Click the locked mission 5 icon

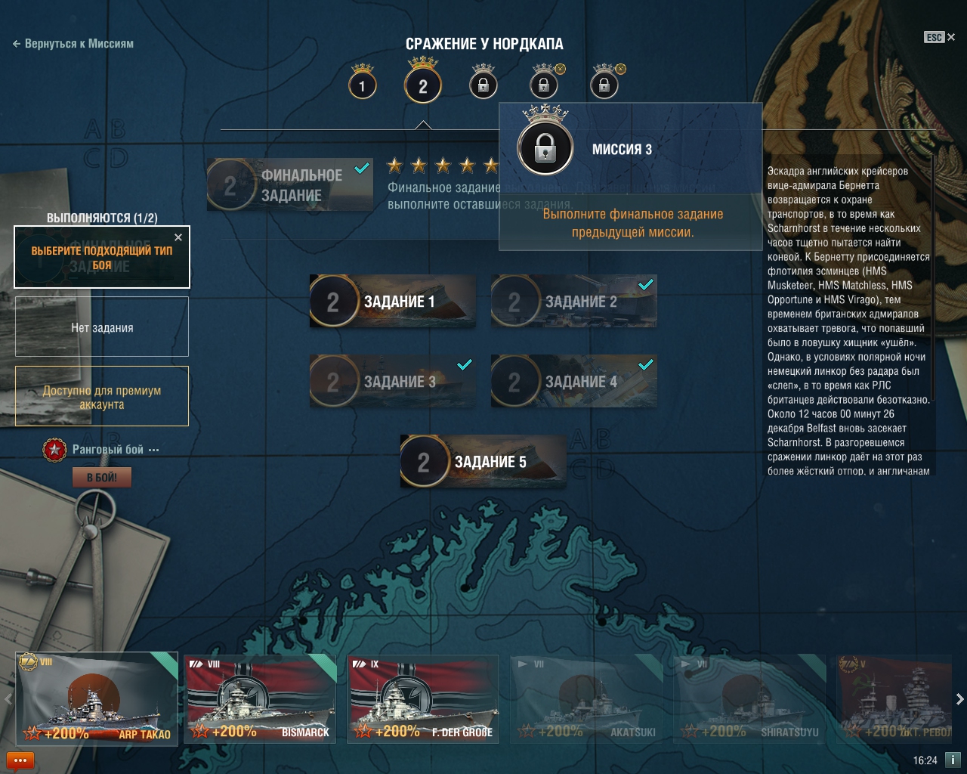tap(604, 83)
